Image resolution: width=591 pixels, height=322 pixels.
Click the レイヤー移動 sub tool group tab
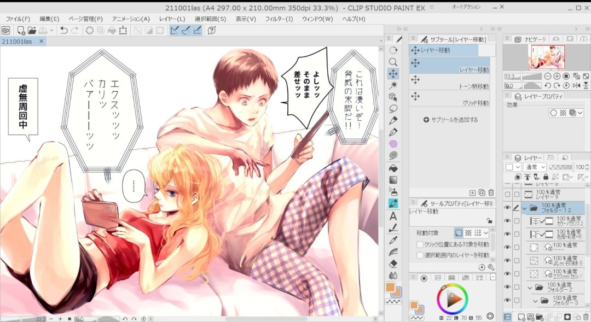point(444,50)
